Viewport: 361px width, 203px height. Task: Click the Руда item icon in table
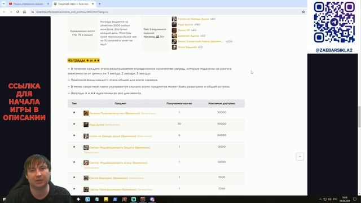[x=86, y=125]
